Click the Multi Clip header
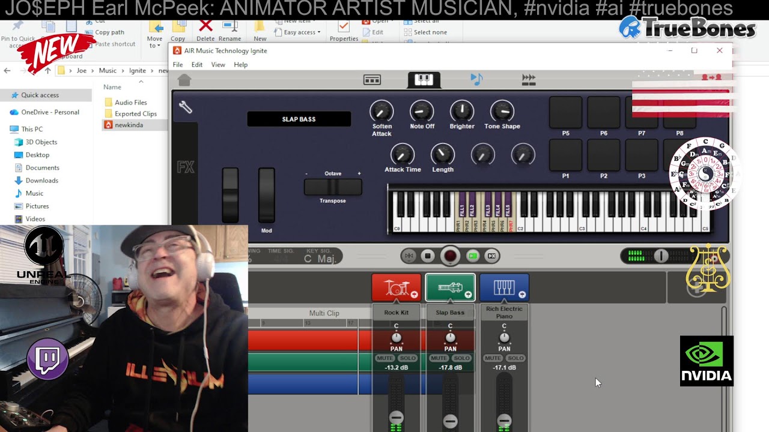The height and width of the screenshot is (432, 769). tap(324, 313)
